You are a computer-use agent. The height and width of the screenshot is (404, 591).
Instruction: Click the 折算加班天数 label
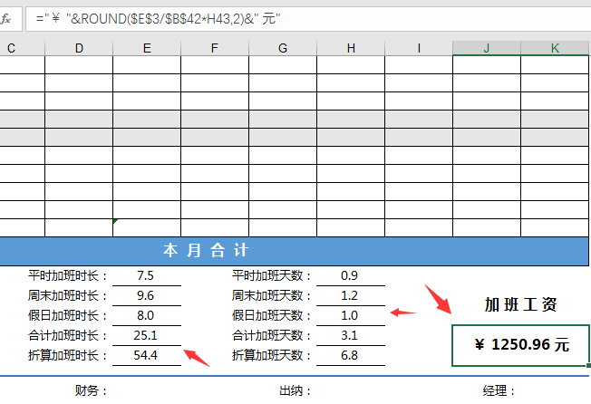click(272, 355)
